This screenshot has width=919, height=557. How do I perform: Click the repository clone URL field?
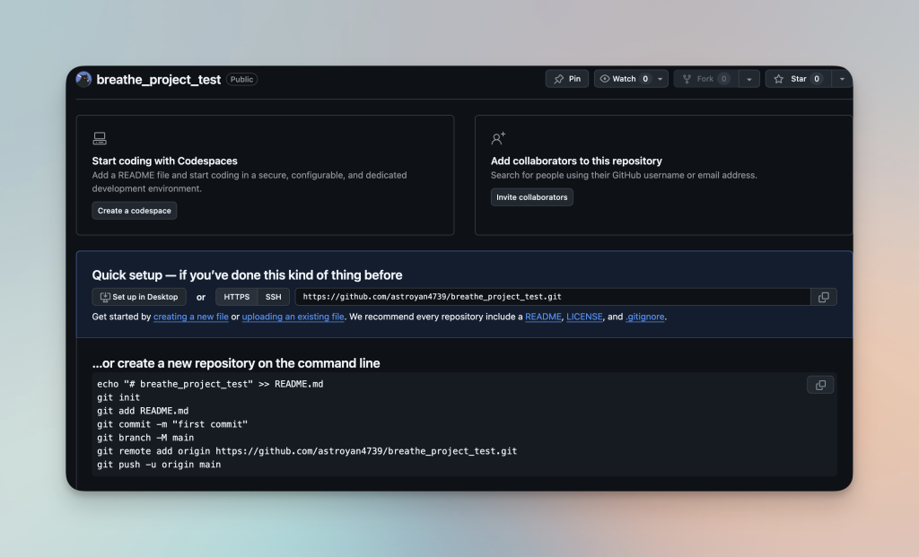point(553,297)
